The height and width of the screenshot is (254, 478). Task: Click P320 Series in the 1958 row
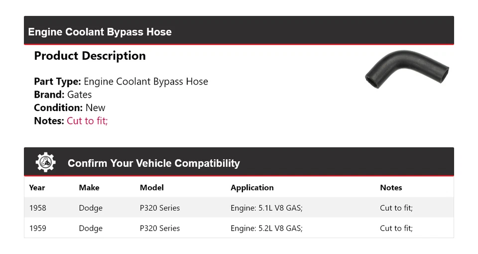point(160,208)
